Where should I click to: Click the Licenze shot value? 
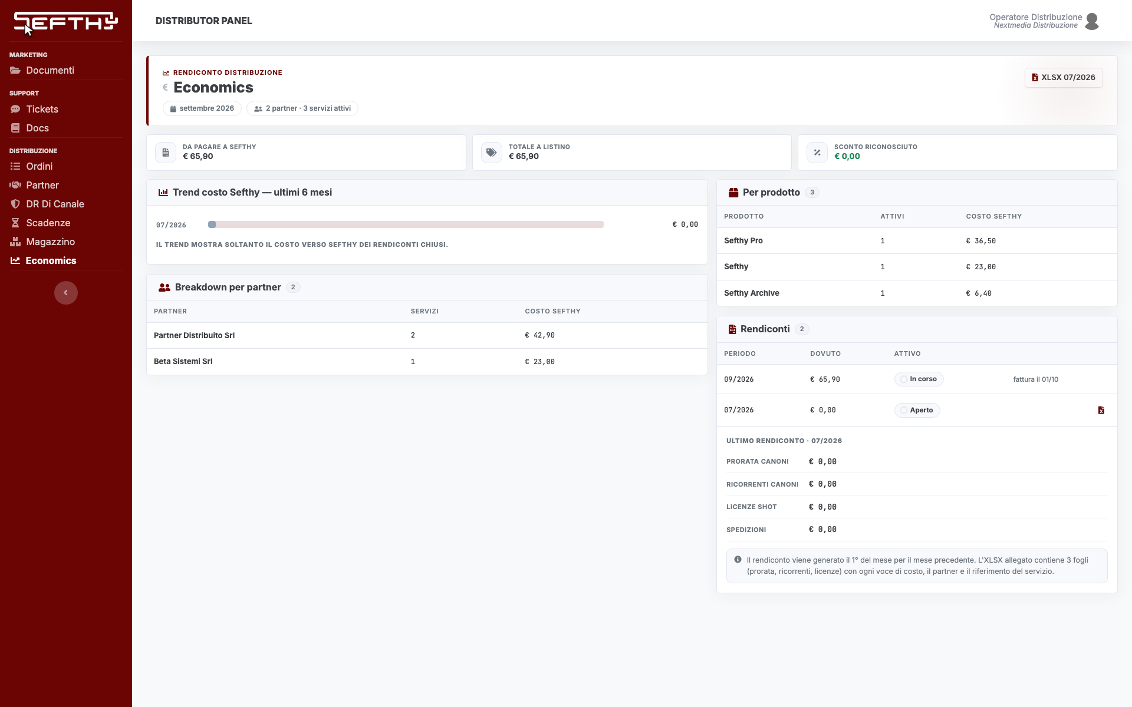[822, 507]
